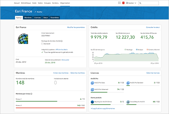The height and width of the screenshot is (114, 169).
Task: Click the ArcGIS Pro Standard icon
Action: [x=128, y=83]
